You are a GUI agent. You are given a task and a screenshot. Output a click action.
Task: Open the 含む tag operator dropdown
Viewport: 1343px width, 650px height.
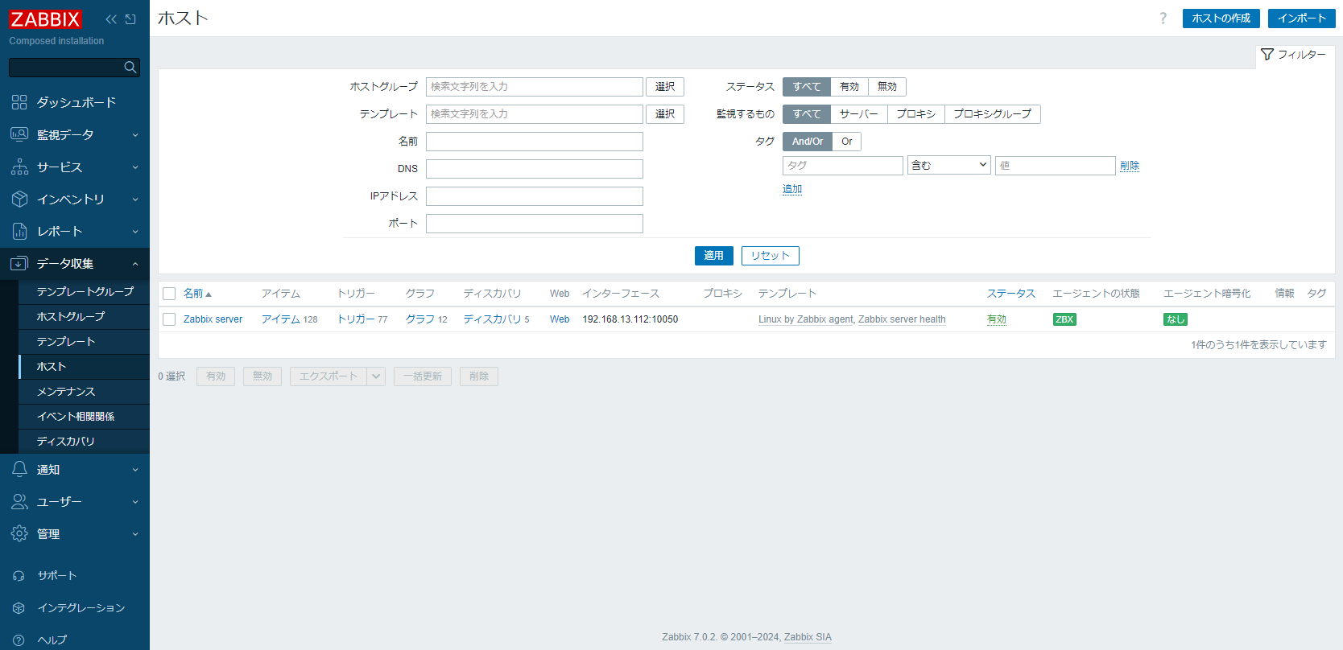click(949, 165)
